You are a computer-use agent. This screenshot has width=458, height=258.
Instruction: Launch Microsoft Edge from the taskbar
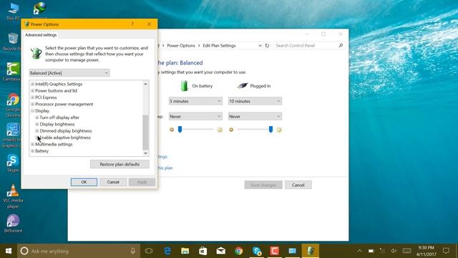pos(167,251)
